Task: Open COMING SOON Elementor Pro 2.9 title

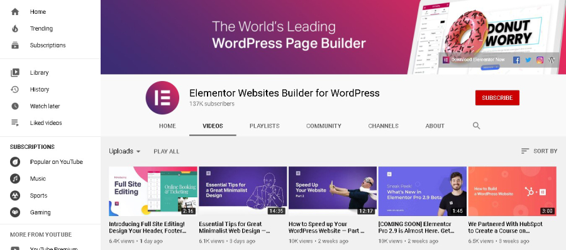Action: click(416, 227)
